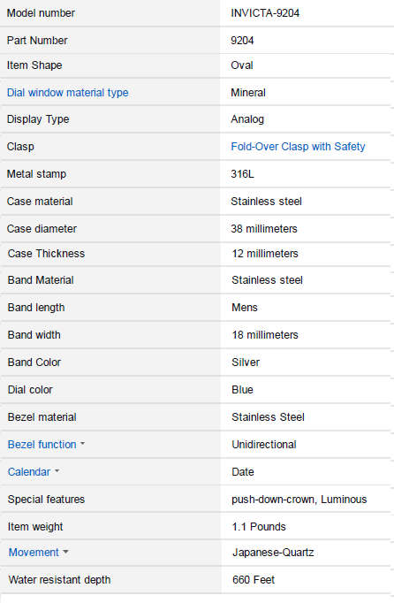Expand the arrow next to Bezel function
Viewport: 394px width, 603px height.
(82, 444)
